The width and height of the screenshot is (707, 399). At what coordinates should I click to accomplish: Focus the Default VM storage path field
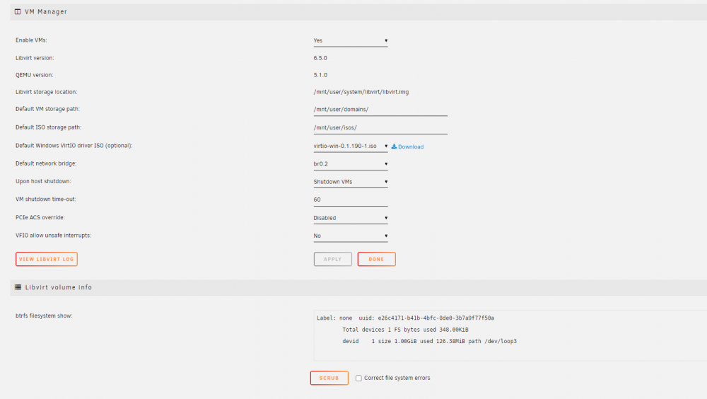coord(380,110)
